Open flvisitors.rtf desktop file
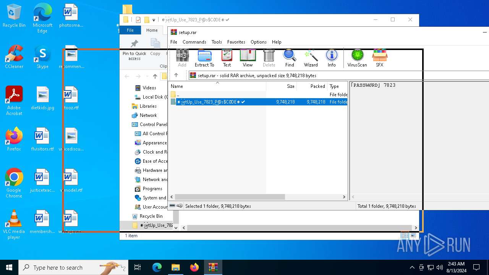This screenshot has width=489, height=275. [x=42, y=140]
